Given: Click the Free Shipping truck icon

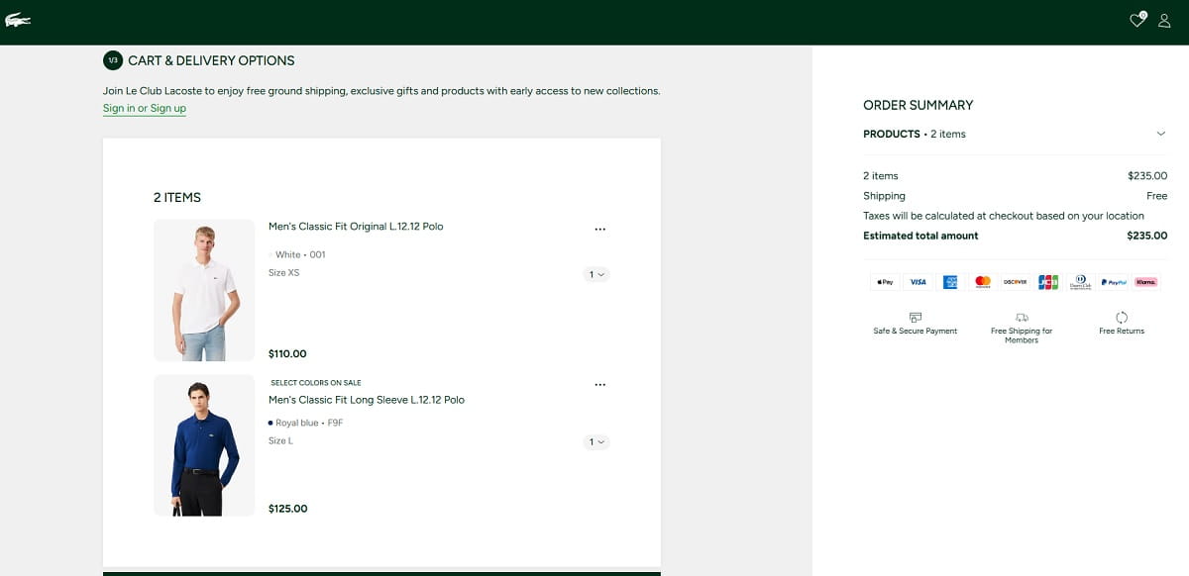Looking at the screenshot, I should click(x=1022, y=318).
